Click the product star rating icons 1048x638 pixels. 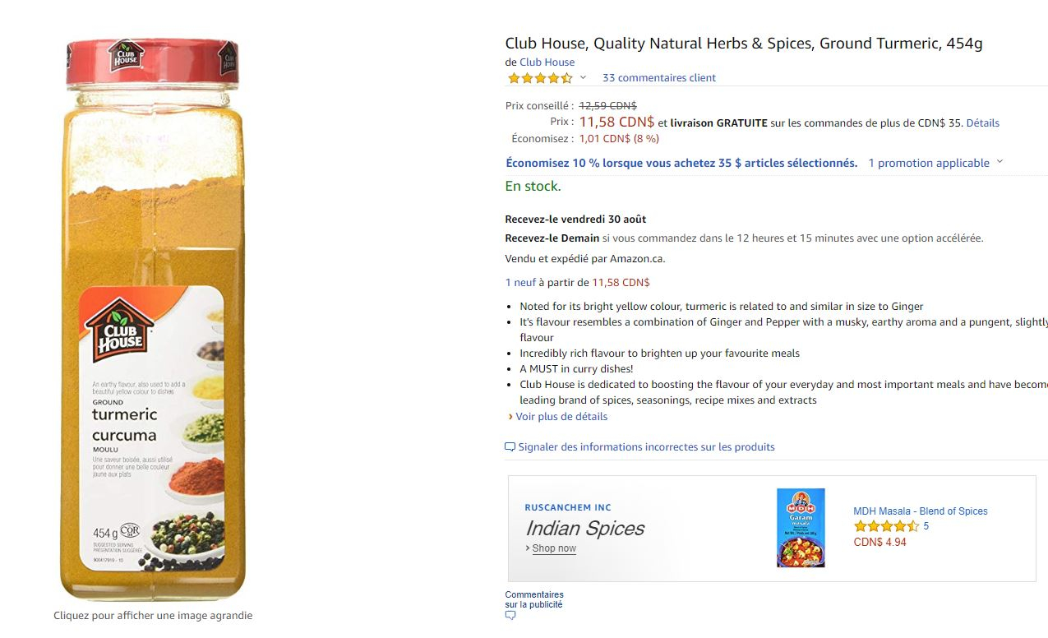coord(540,78)
